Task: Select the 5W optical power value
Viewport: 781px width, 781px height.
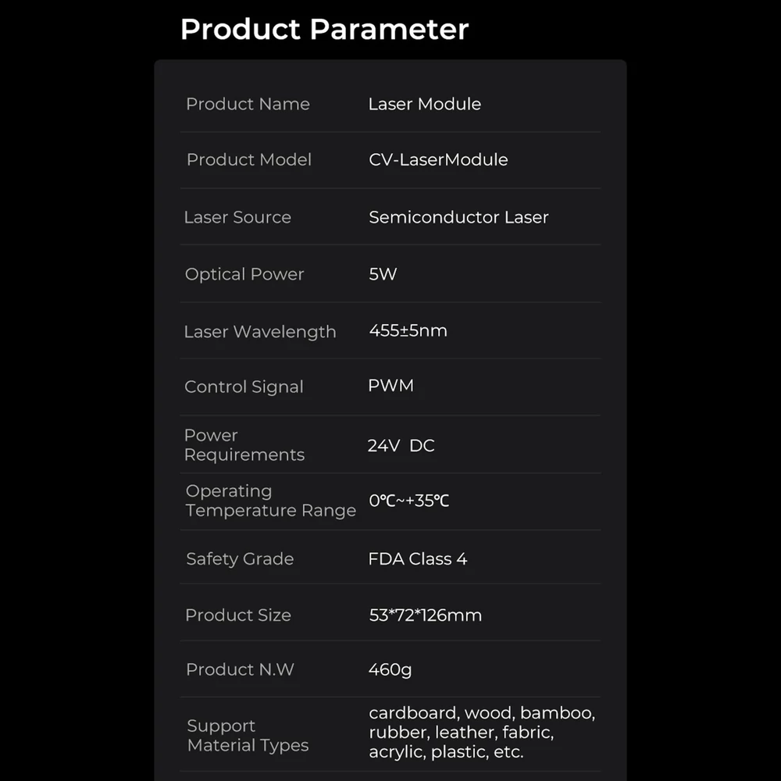Action: (x=383, y=274)
